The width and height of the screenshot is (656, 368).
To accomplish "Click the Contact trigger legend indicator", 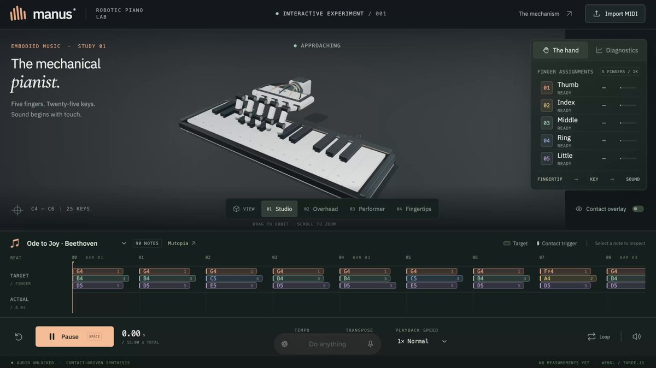I will (557, 244).
